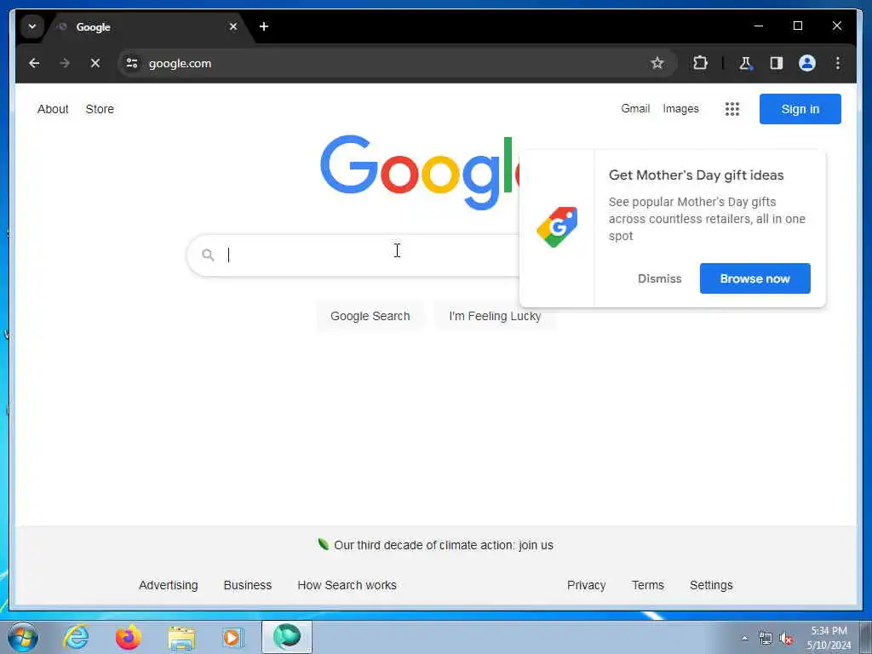The height and width of the screenshot is (654, 872).
Task: Open the Advertising footer link
Action: click(168, 585)
